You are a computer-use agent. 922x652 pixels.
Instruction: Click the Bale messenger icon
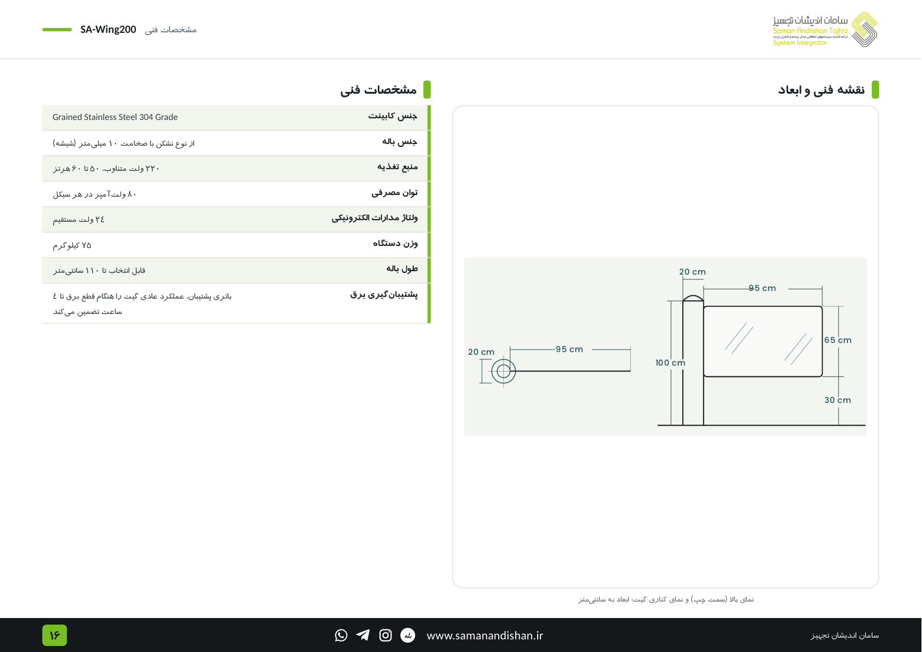click(x=408, y=635)
